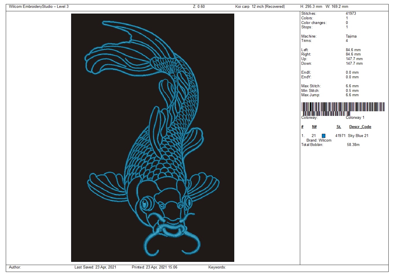Click the Z: 0.60 zoom value

click(x=199, y=7)
